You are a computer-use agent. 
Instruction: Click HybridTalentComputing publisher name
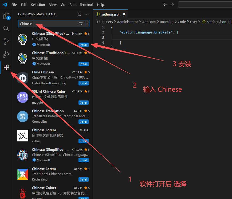[49, 83]
